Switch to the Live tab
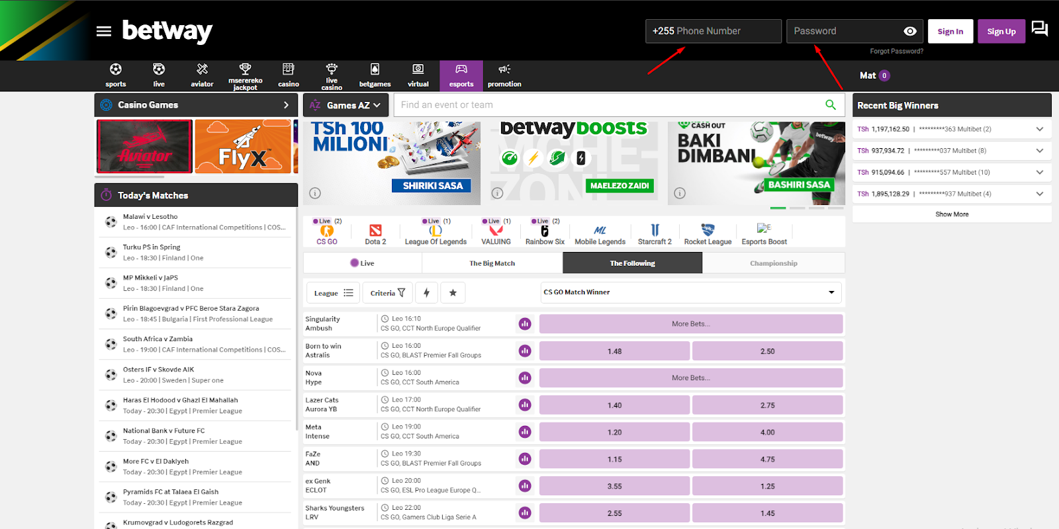Screen dimensions: 1059x529 (x=363, y=263)
